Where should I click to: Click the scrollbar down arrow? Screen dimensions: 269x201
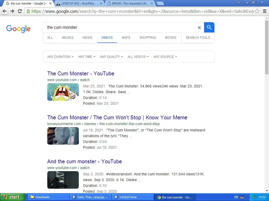pos(267,191)
